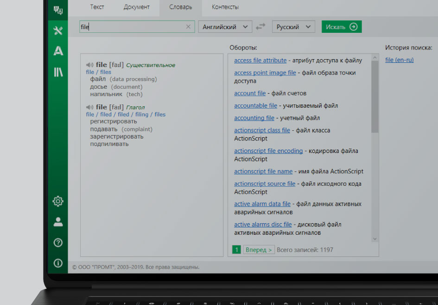Image resolution: width=438 pixels, height=305 pixels.
Task: Click the info icon in the sidebar
Action: tap(58, 263)
